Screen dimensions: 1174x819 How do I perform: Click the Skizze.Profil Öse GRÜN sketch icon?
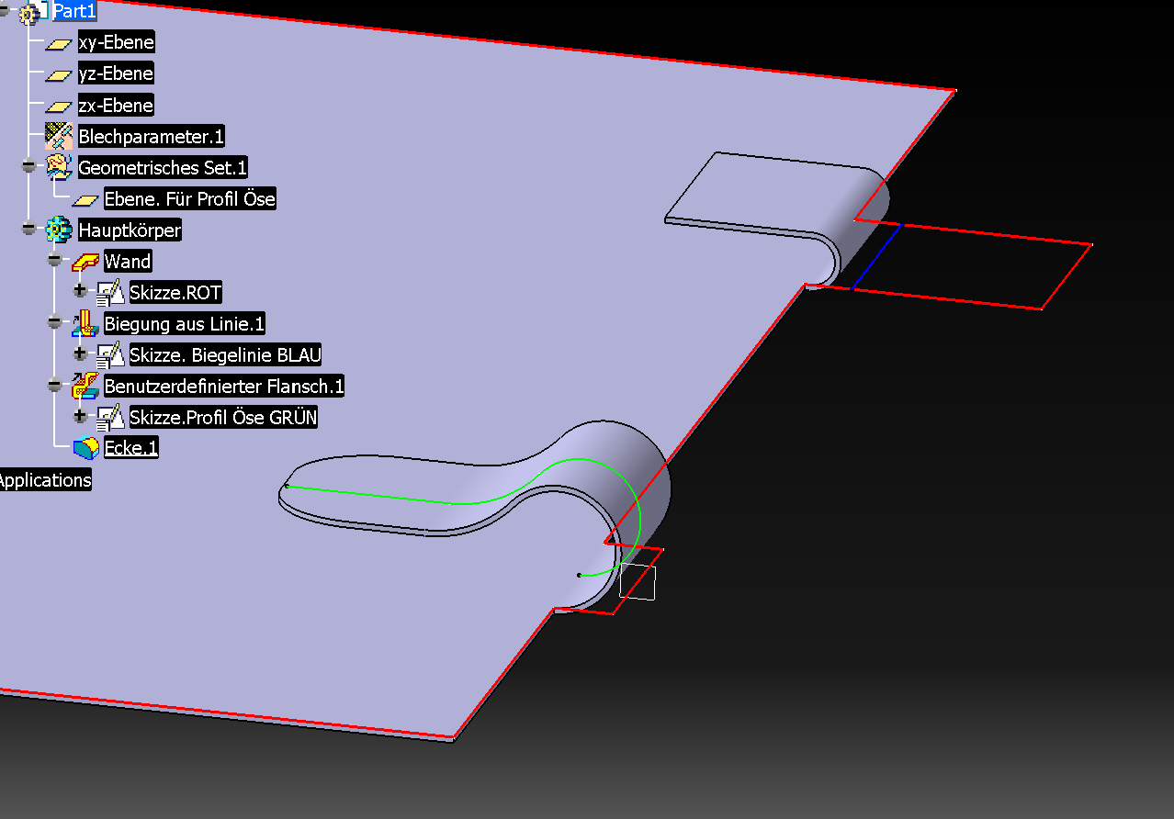[x=111, y=418]
